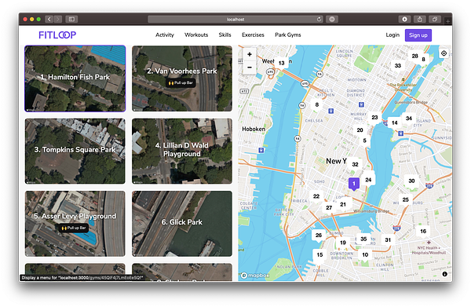Select the purple map marker 1
Viewport: 471px width, 307px height.
(354, 184)
